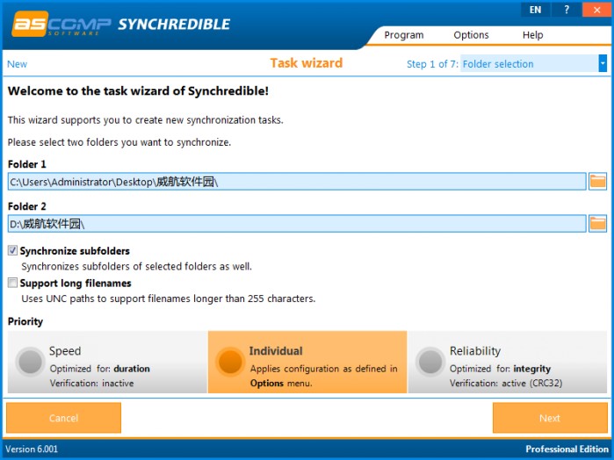
Task: Click the 'Priority' section label
Action: 25,321
